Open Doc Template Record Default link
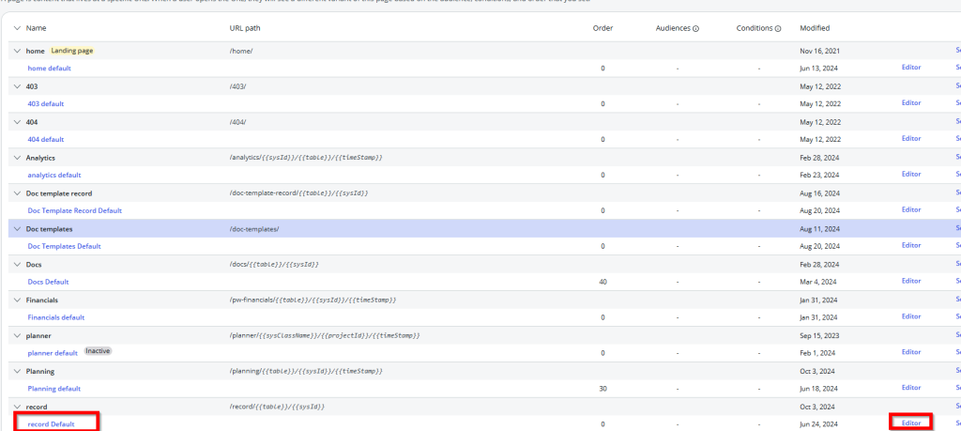Image resolution: width=961 pixels, height=431 pixels. point(75,210)
